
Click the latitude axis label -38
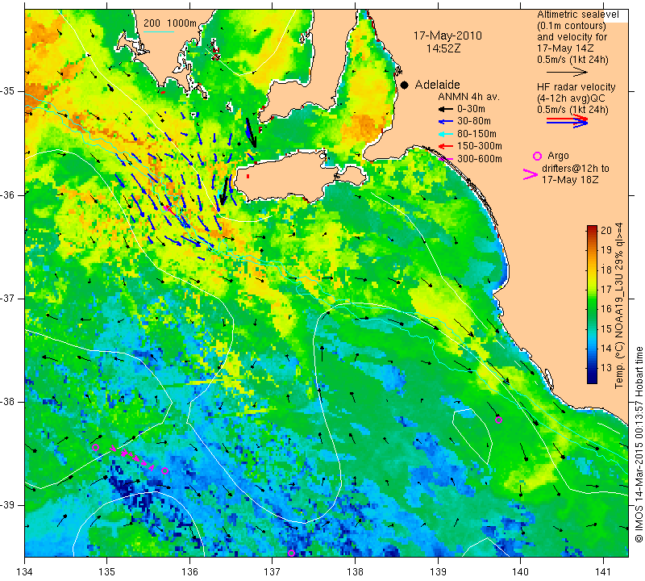(x=7, y=402)
